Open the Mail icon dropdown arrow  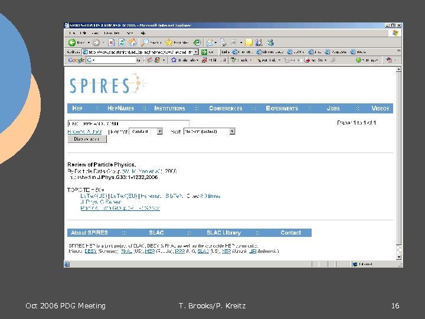[x=215, y=43]
